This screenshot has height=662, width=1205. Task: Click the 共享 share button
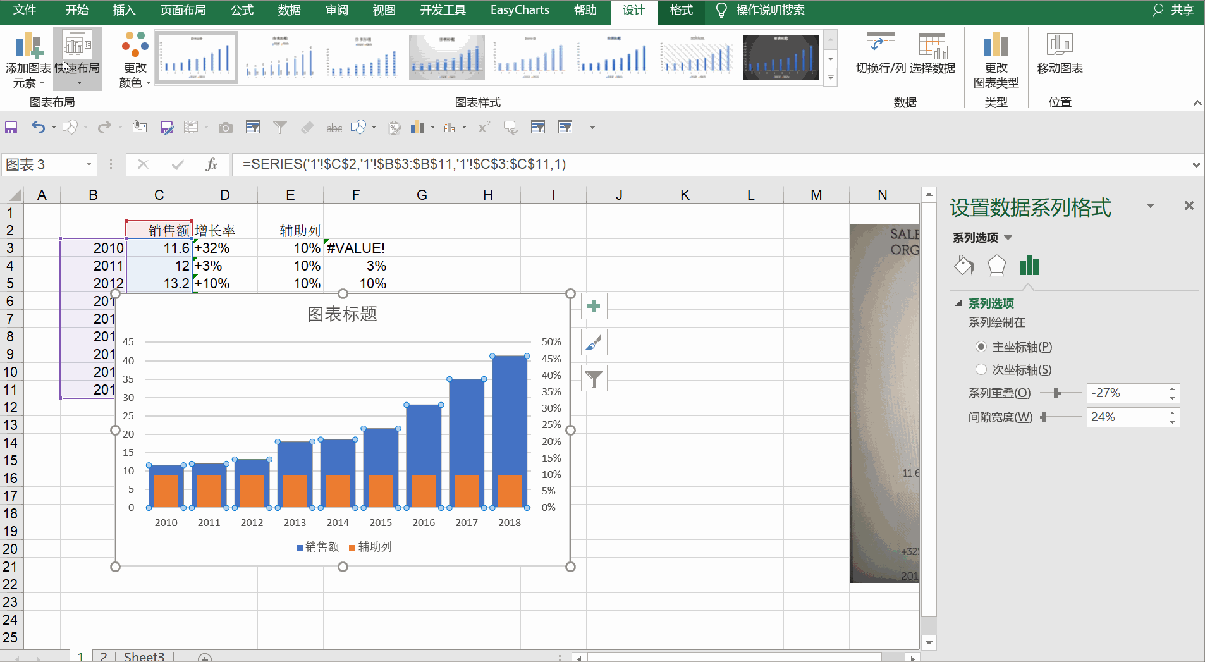tap(1174, 10)
